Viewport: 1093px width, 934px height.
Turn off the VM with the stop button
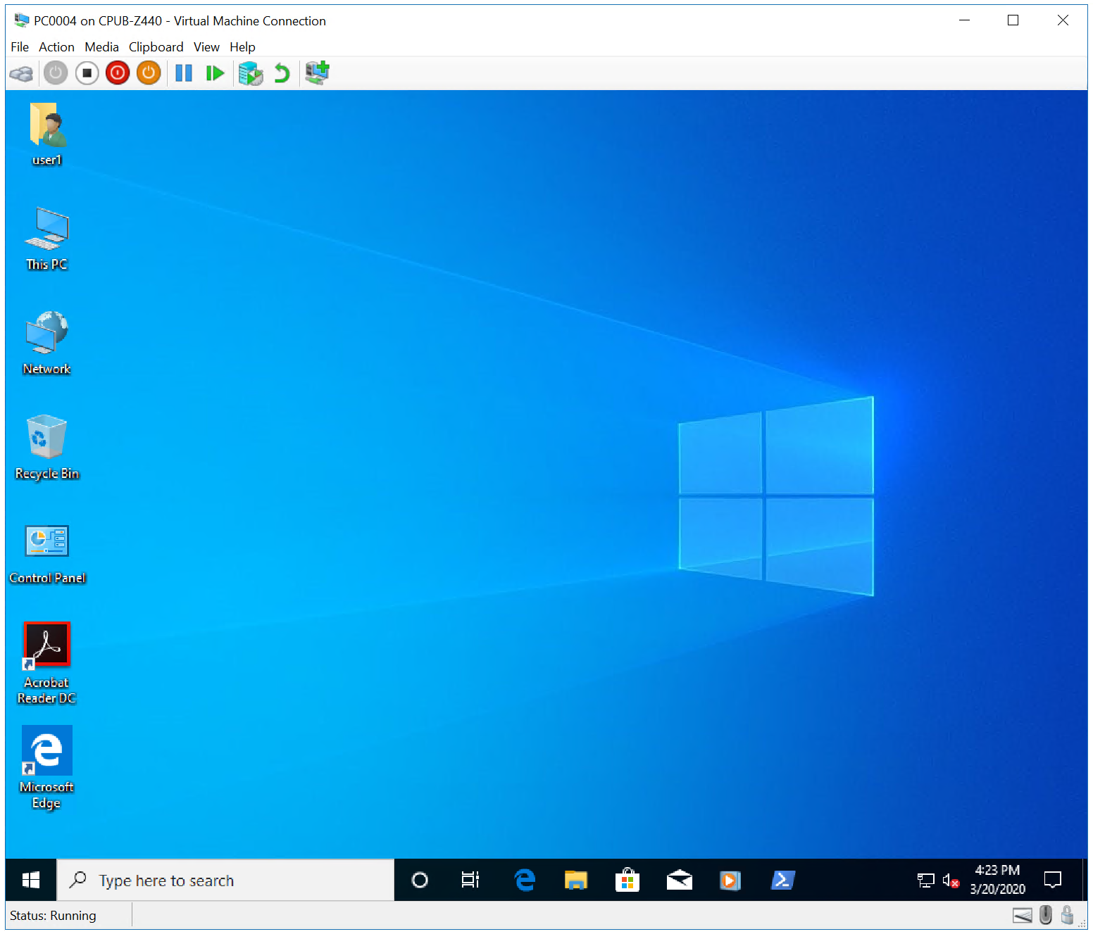click(x=87, y=73)
